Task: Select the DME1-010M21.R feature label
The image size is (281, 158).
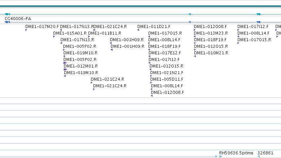Action: (211, 53)
